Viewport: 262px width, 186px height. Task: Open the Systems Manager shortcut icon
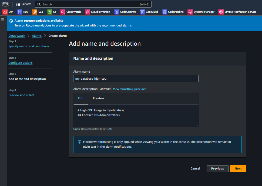(190, 12)
